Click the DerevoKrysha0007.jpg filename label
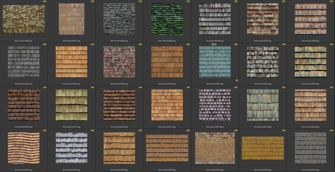 click(x=24, y=84)
